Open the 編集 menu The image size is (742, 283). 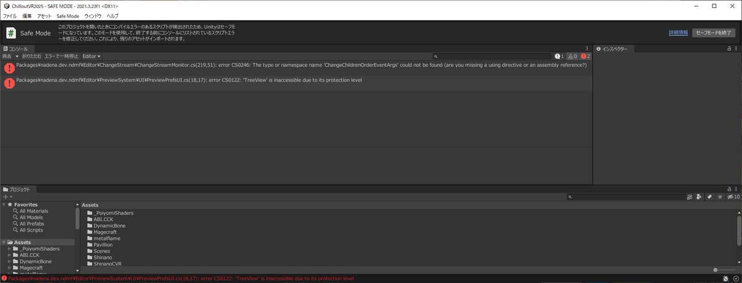(x=27, y=15)
